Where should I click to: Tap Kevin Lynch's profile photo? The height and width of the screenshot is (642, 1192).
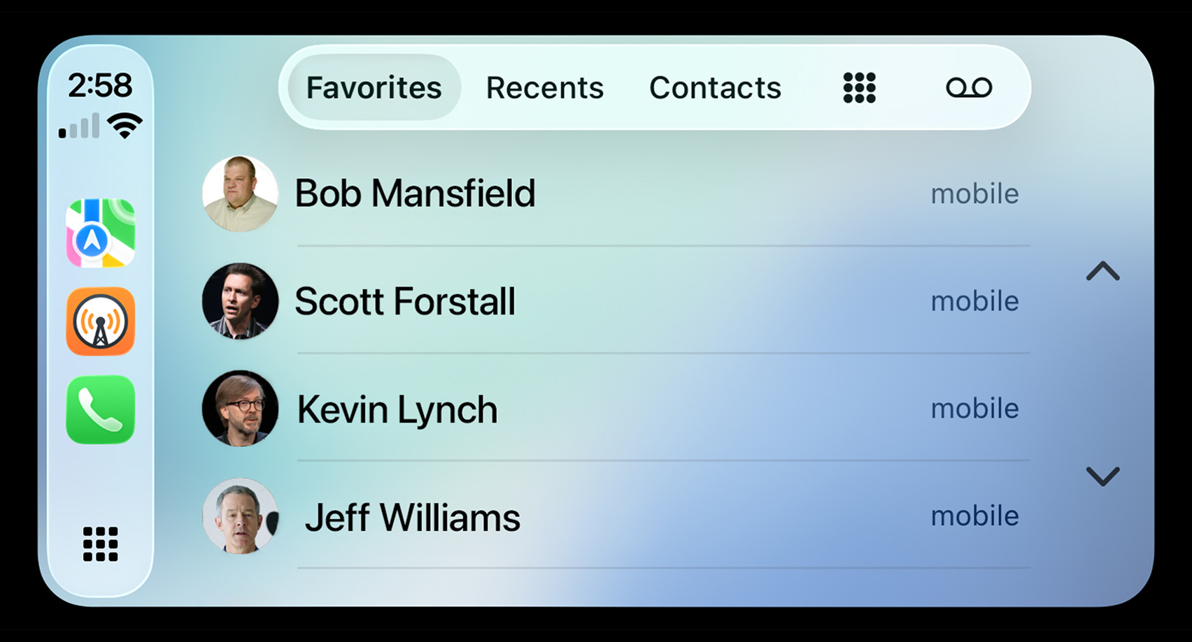(240, 409)
